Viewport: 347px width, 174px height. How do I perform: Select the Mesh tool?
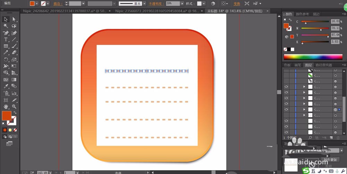(6, 80)
